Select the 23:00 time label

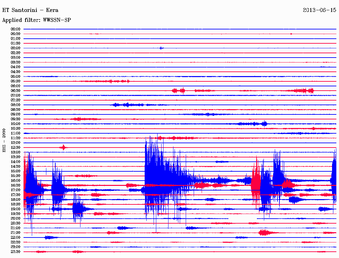tap(16, 247)
